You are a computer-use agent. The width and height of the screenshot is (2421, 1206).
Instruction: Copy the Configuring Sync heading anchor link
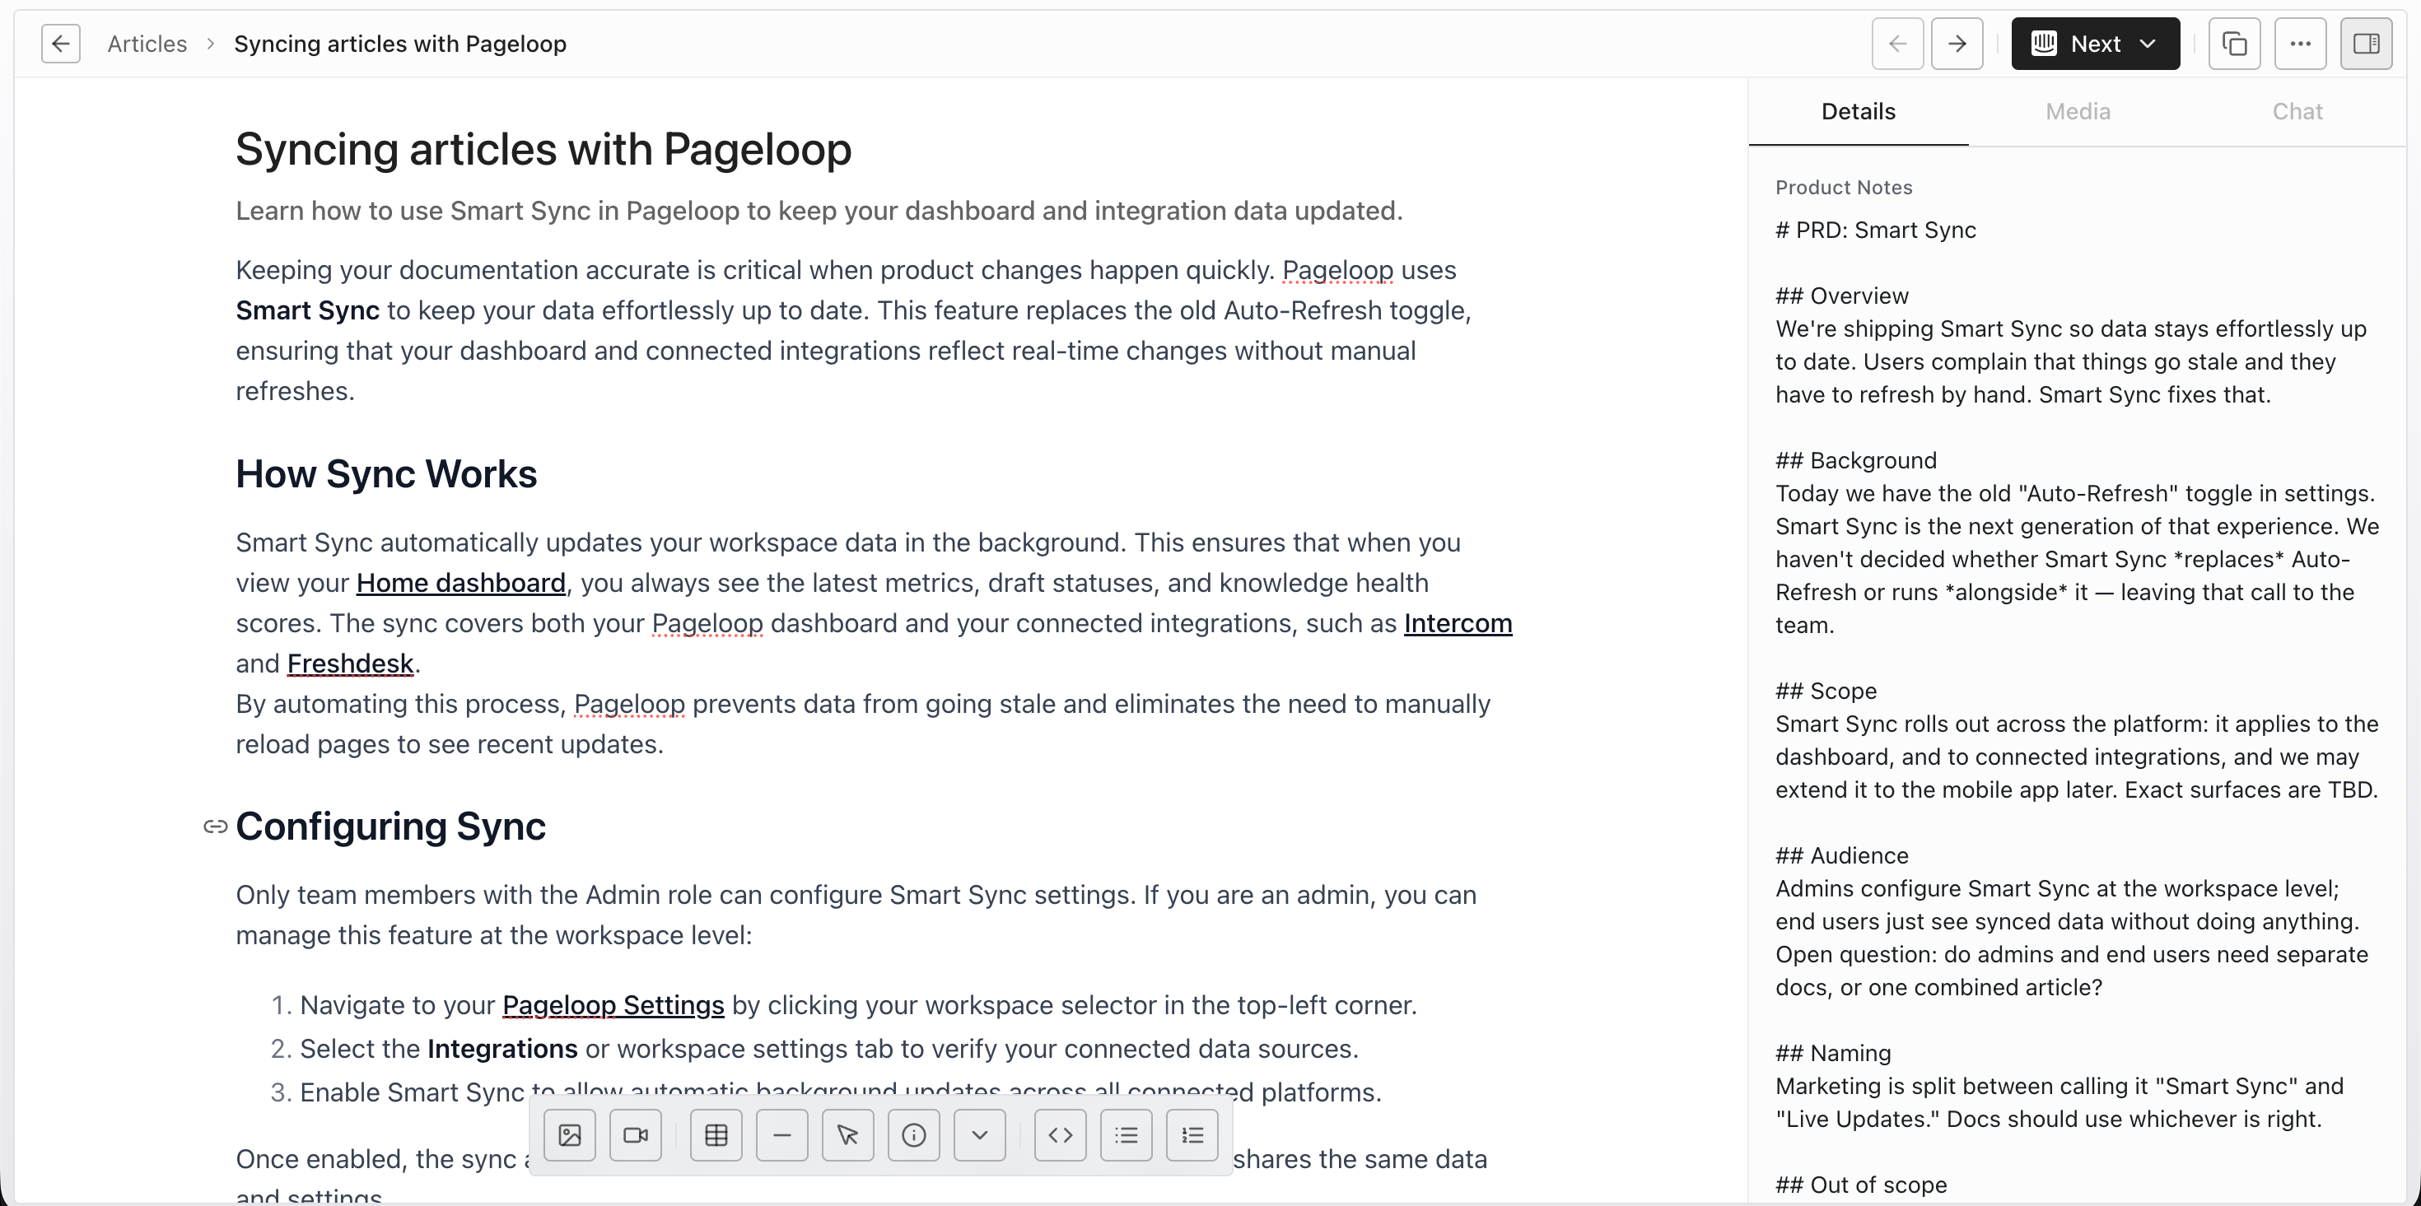[x=215, y=827]
